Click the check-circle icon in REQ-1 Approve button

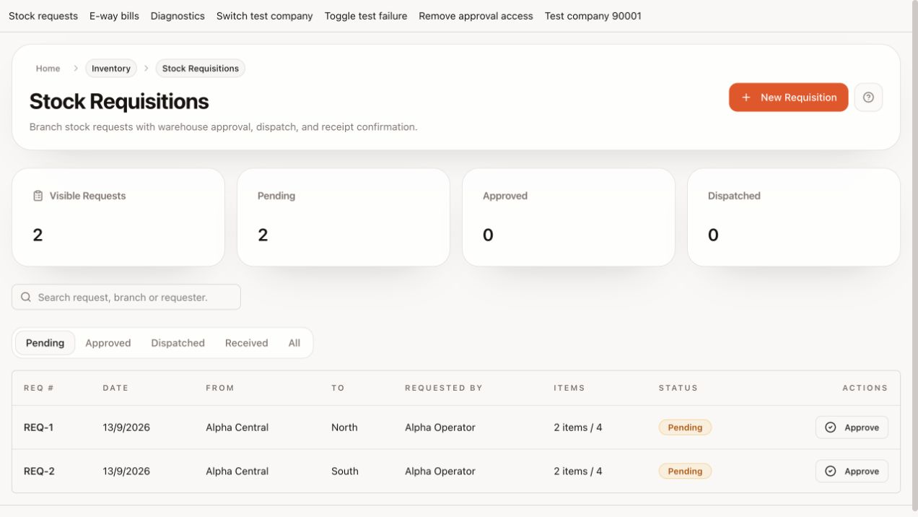pyautogui.click(x=831, y=427)
